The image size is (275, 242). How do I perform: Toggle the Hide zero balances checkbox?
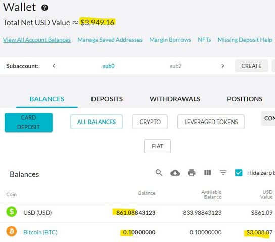click(x=239, y=173)
